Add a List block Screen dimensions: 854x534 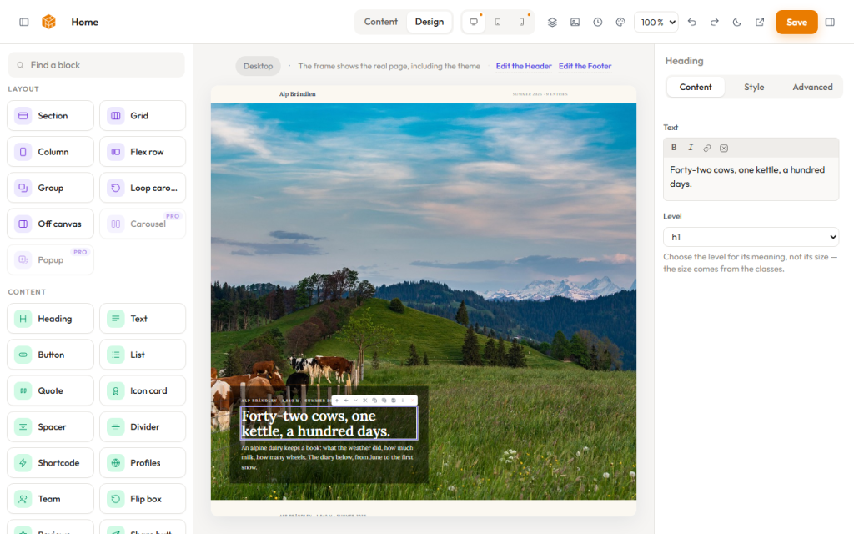pyautogui.click(x=143, y=354)
